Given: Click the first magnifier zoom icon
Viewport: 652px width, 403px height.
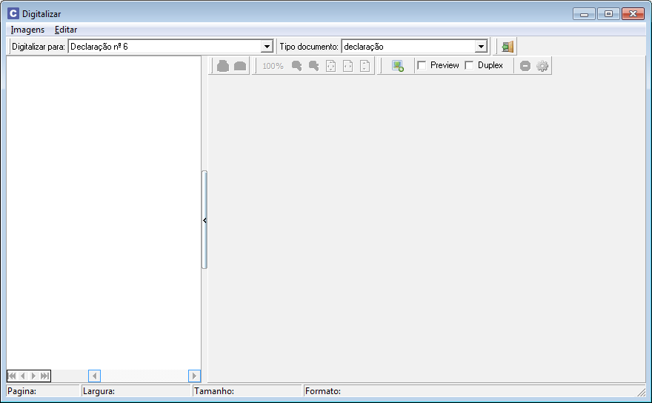Looking at the screenshot, I should (296, 66).
